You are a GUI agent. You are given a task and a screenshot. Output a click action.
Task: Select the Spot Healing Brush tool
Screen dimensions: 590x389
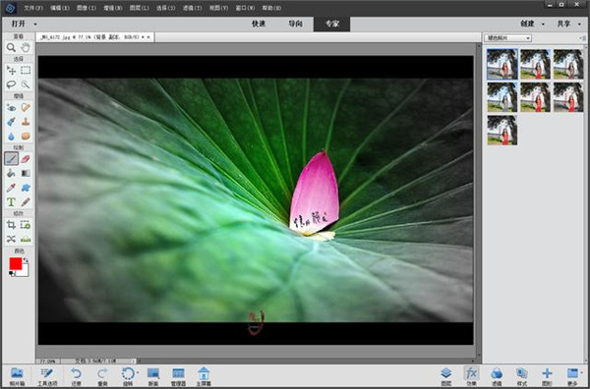(x=26, y=107)
